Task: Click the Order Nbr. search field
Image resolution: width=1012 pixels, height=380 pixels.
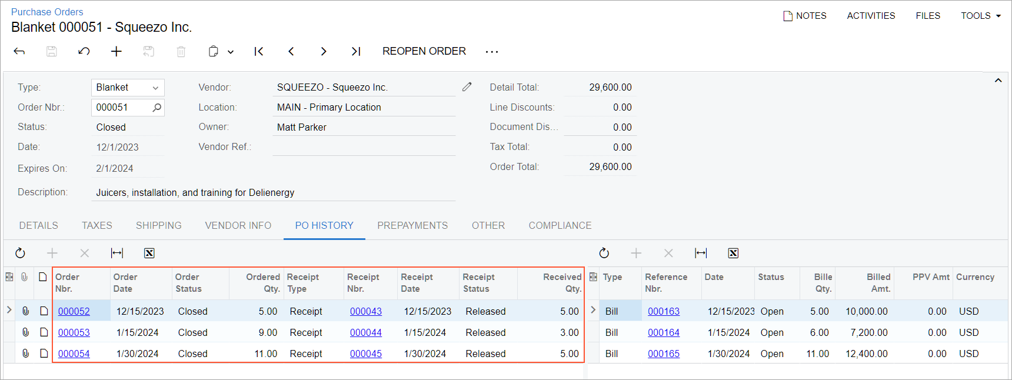Action: [122, 107]
